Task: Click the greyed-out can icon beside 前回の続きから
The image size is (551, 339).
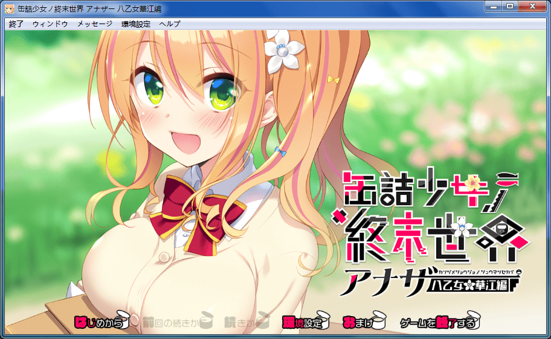Action: (x=207, y=321)
